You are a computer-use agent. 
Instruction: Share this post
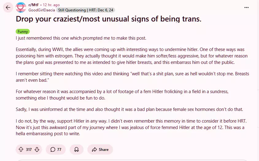(100, 149)
